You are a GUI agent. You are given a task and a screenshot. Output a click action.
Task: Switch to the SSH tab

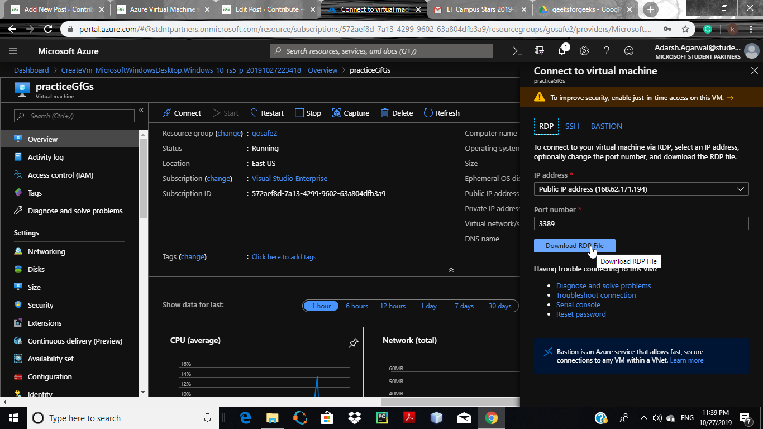[x=572, y=126]
